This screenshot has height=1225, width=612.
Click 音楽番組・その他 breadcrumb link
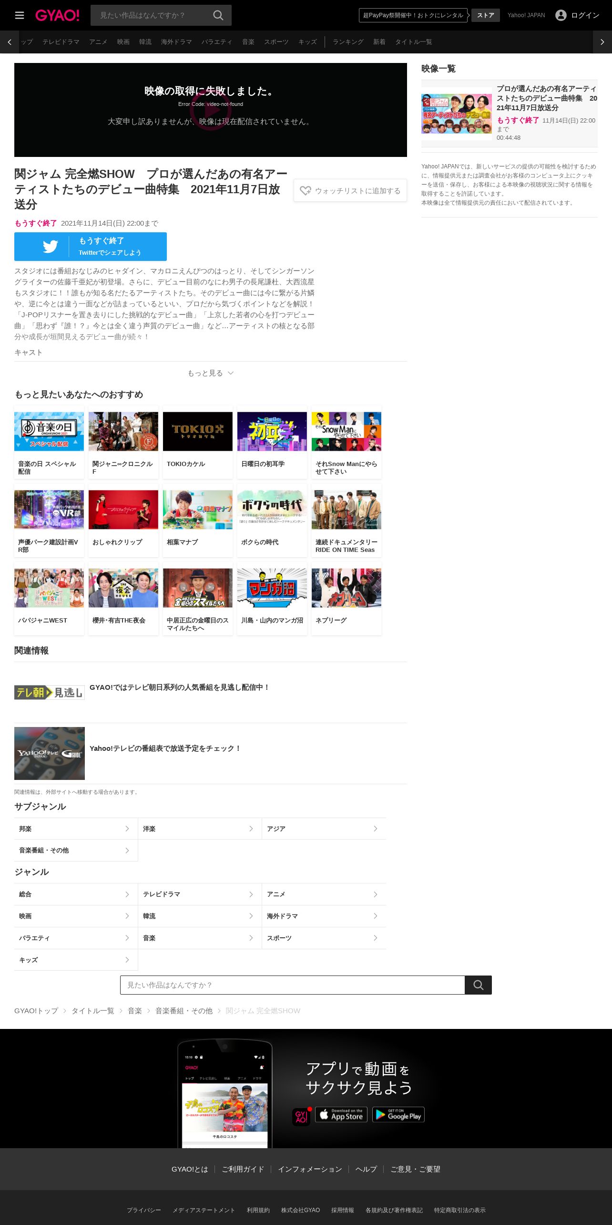184,1011
